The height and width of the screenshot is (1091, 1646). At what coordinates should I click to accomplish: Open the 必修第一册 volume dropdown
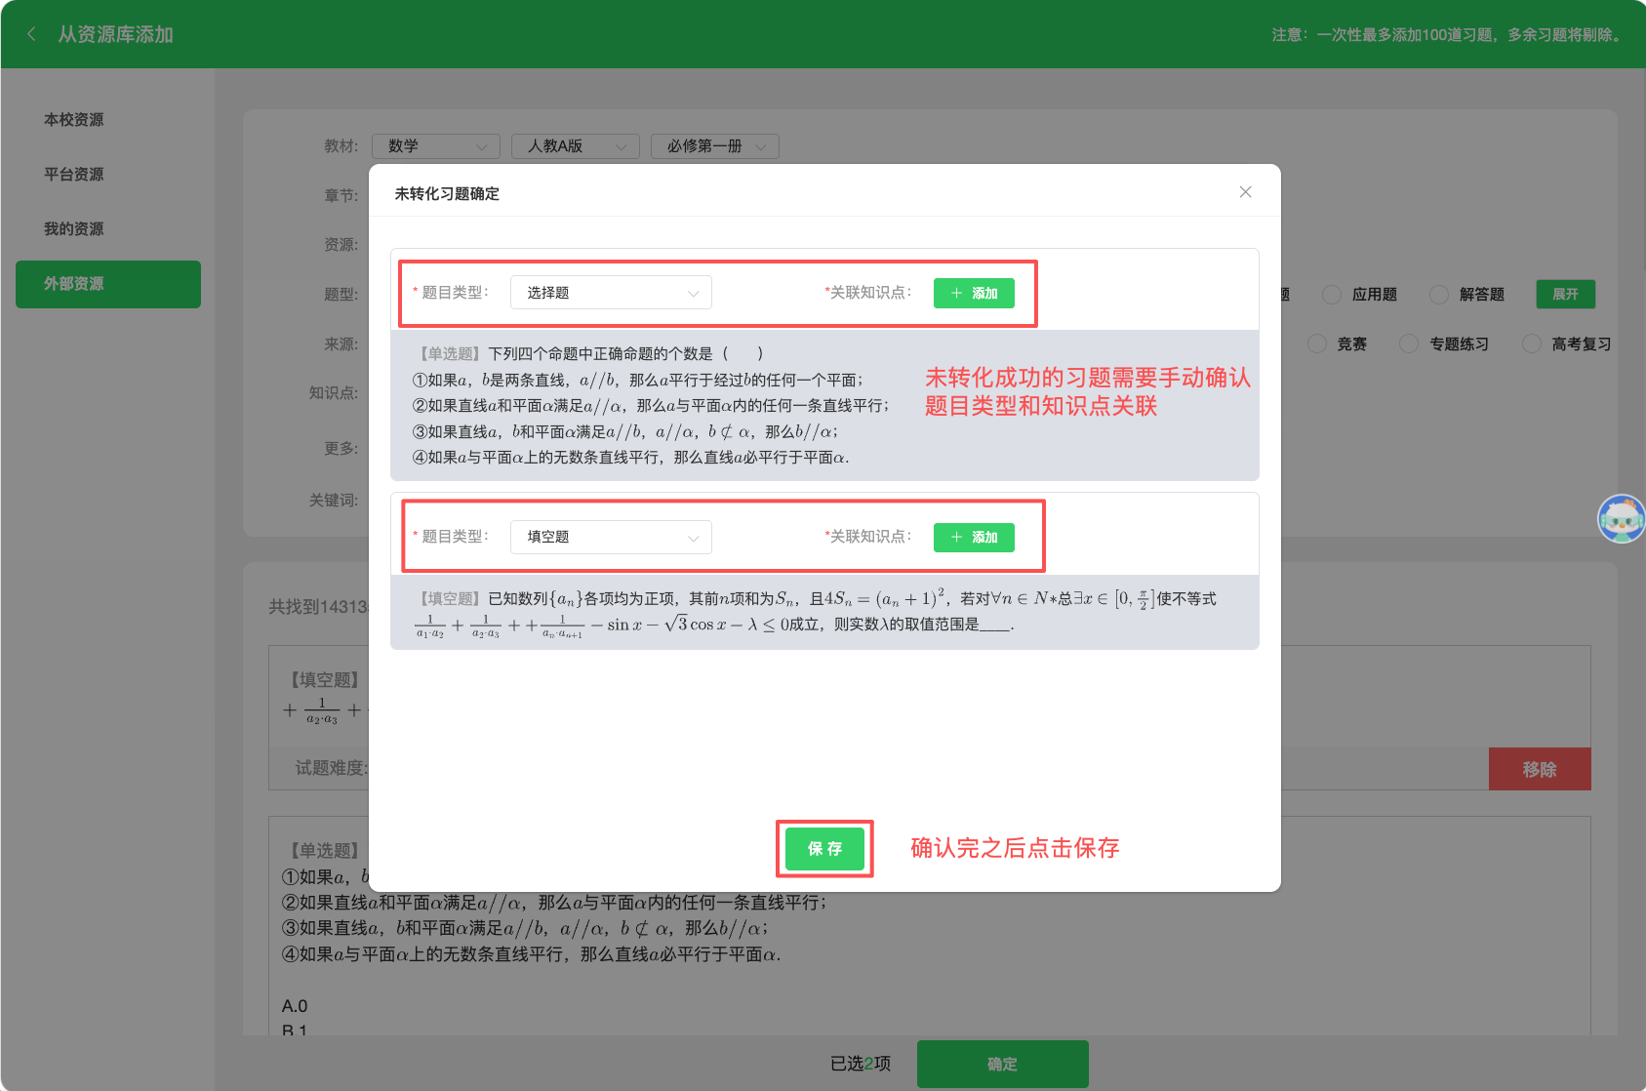click(x=715, y=146)
